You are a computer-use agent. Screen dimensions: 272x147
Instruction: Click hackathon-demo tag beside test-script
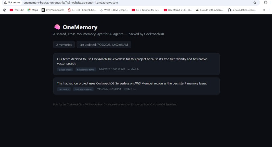[83, 89]
